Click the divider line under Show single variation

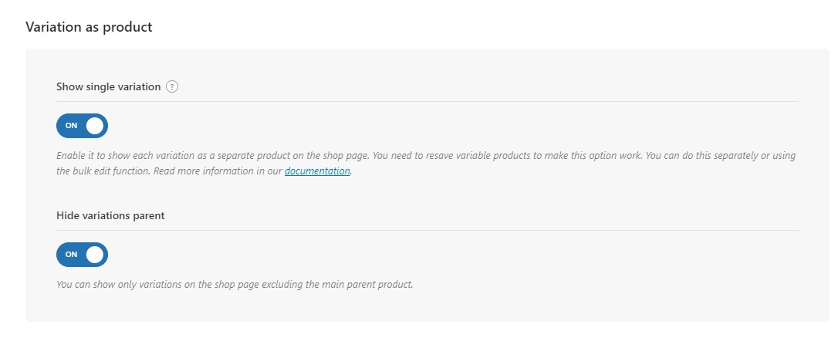pyautogui.click(x=427, y=101)
